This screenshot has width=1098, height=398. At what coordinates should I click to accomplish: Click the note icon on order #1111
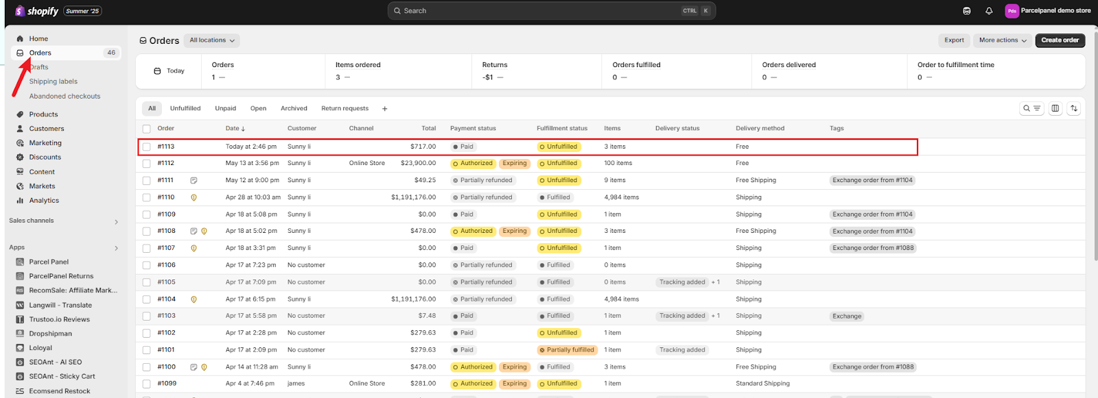click(x=194, y=181)
